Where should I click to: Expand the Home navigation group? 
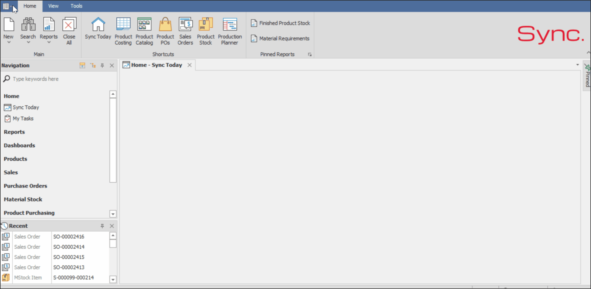click(11, 96)
